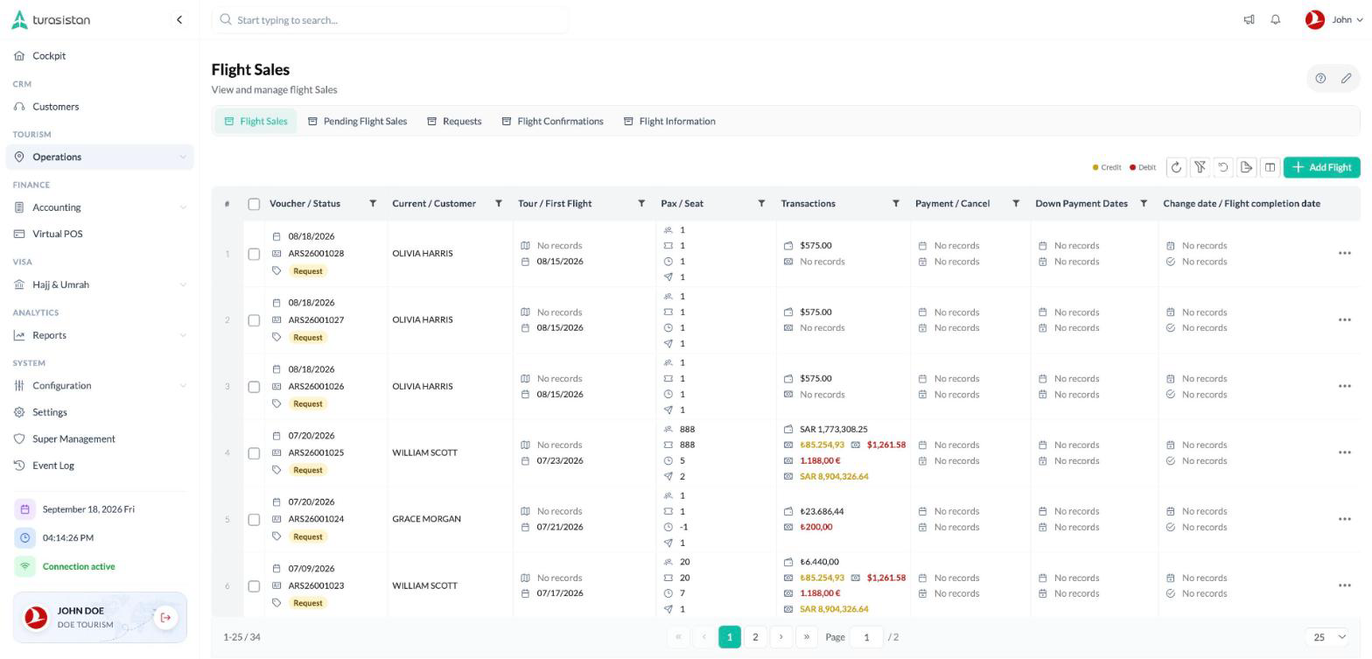Open column layout settings icon

pyautogui.click(x=1270, y=167)
